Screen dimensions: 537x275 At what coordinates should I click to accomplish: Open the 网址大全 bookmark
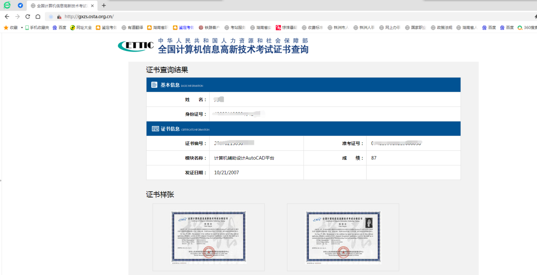tap(81, 27)
